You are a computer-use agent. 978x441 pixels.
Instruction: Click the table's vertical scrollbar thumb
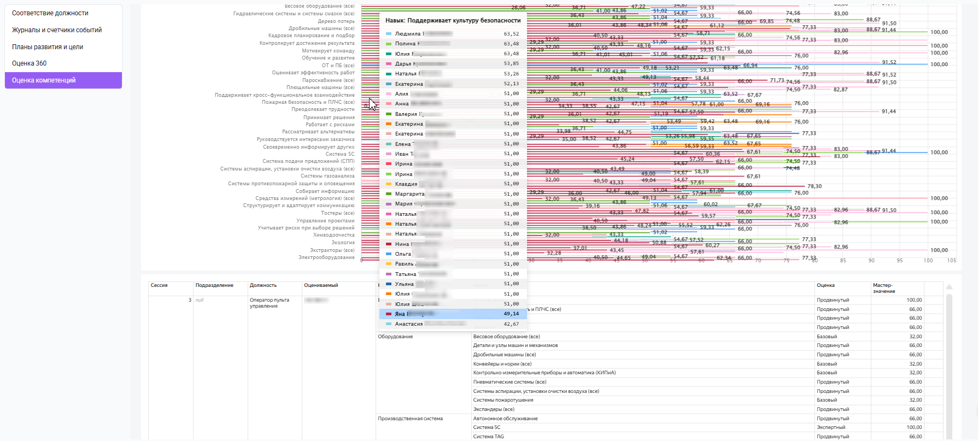950,366
